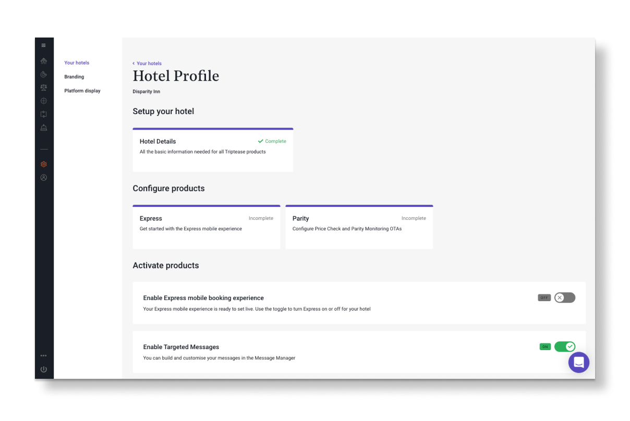Open the Express product configuration card
The height and width of the screenshot is (421, 630).
pyautogui.click(x=207, y=227)
